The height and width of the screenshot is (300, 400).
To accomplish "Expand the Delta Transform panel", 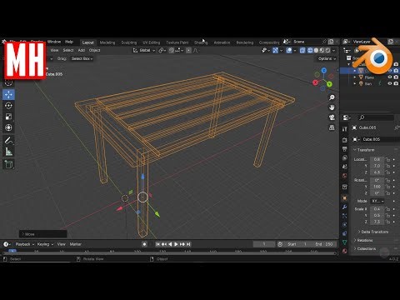I will pos(372,232).
